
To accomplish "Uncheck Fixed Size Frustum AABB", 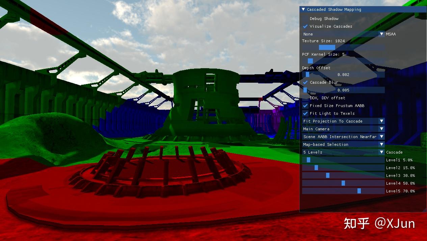I will click(305, 106).
